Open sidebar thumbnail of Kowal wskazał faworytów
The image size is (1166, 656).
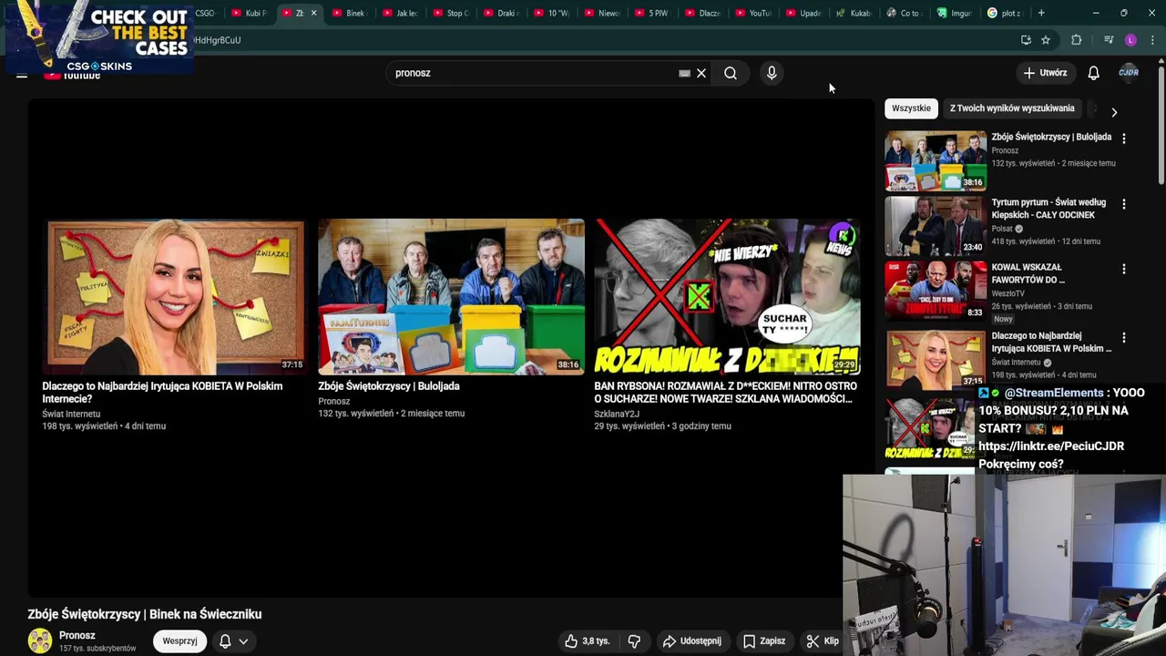936,291
